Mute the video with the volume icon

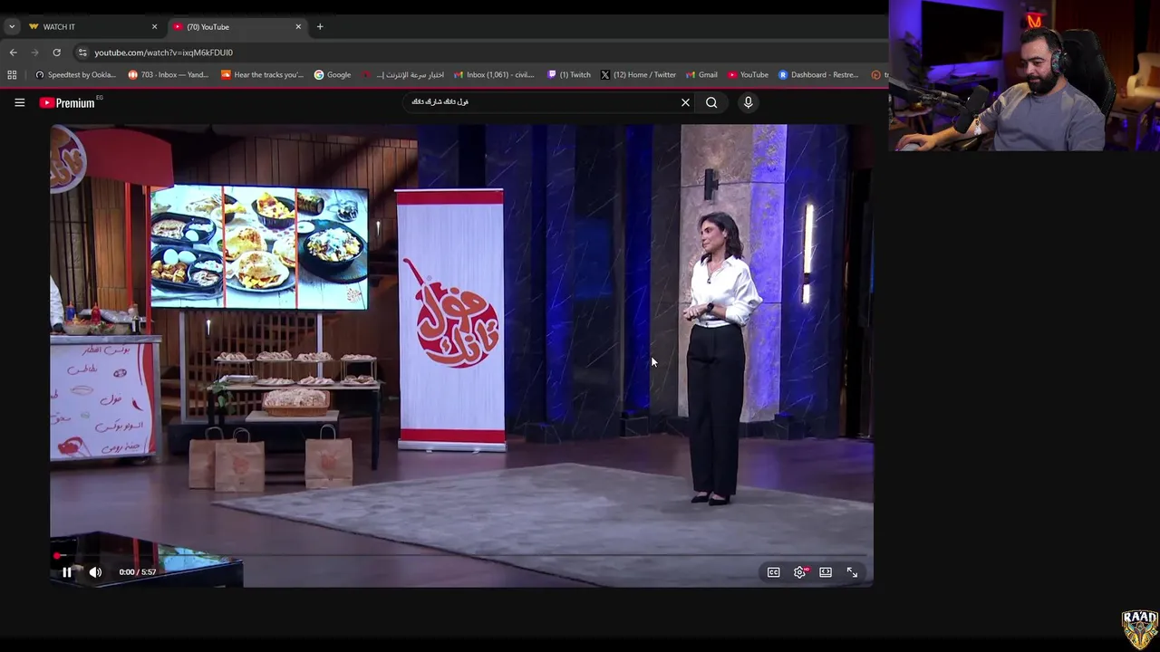coord(95,572)
